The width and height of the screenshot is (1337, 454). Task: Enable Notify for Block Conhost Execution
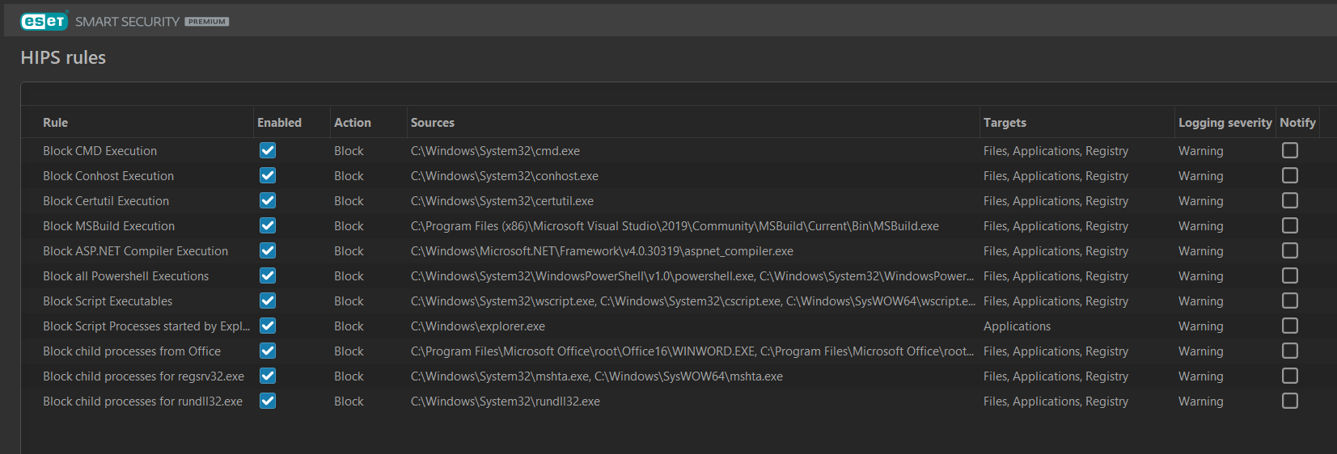1290,176
